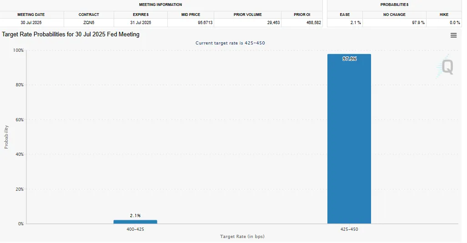467x243 pixels.
Task: Select the Hike probability header
Action: click(444, 15)
